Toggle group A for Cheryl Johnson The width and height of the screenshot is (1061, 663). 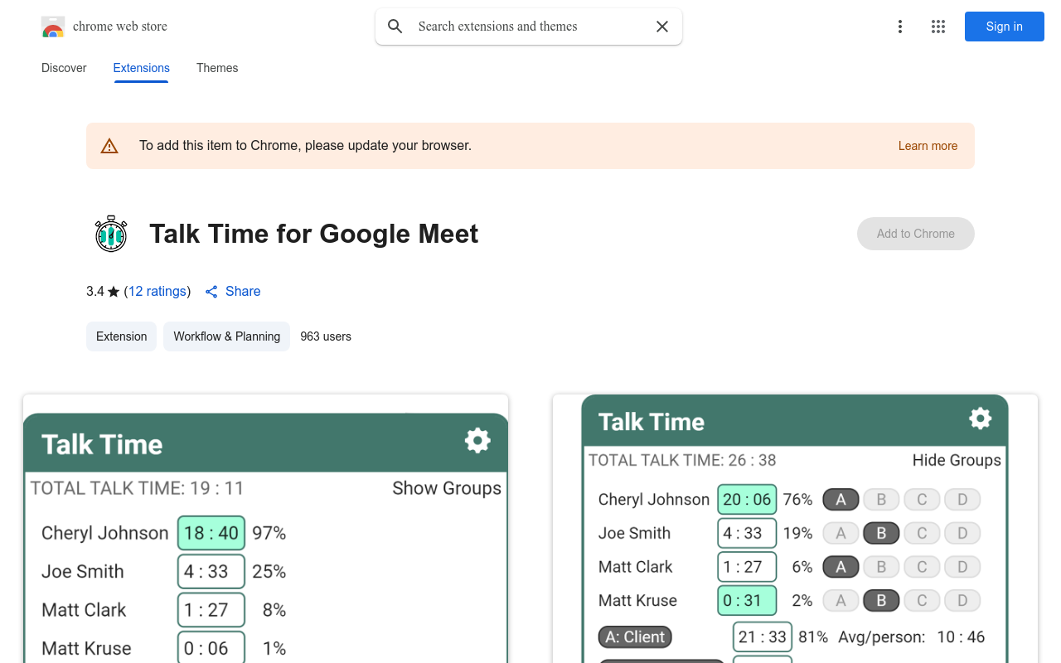(x=841, y=500)
